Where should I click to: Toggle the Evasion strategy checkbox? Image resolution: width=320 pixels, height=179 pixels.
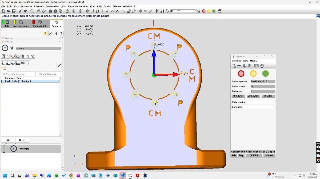pyautogui.click(x=4, y=74)
